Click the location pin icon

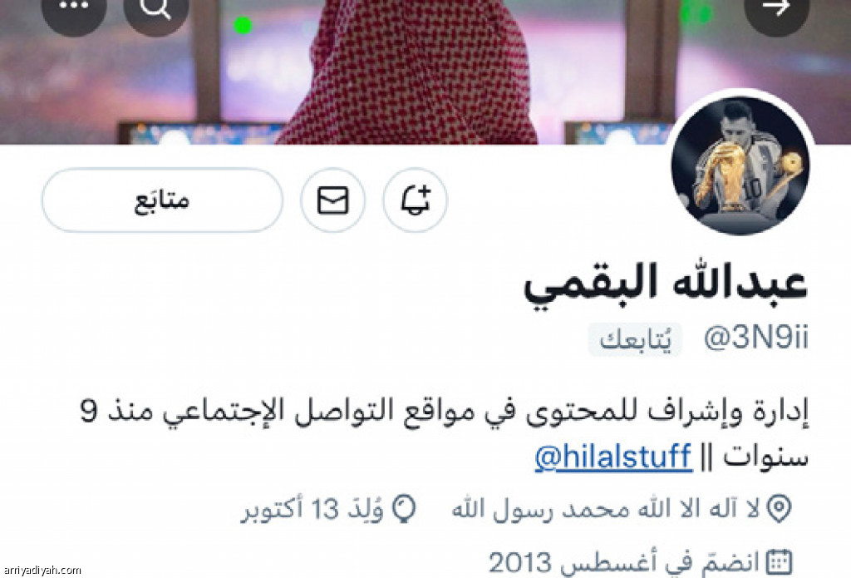pos(780,509)
